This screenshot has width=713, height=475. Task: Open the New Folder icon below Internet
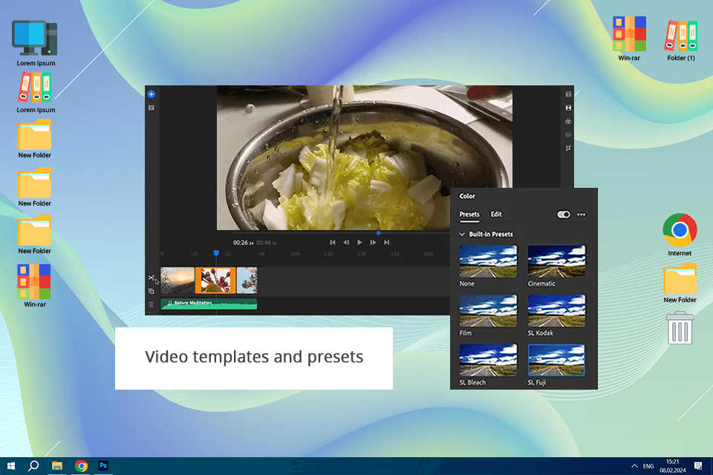click(680, 283)
